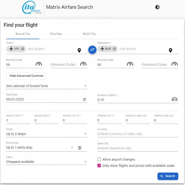Viewport: 185px width, 185px height.
Task: Switch to the Multi City tab
Action: (89, 34)
